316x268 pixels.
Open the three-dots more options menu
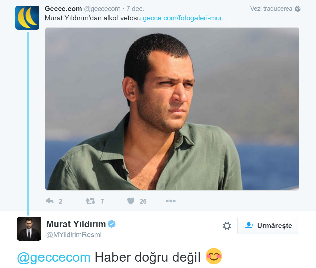tap(171, 201)
